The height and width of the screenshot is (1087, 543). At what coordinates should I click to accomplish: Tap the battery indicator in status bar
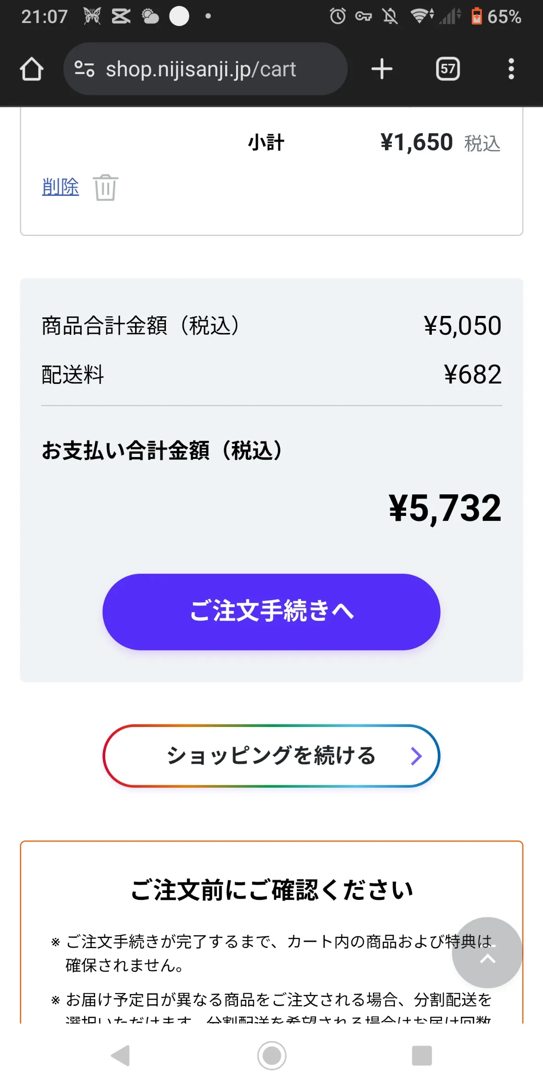(x=477, y=17)
